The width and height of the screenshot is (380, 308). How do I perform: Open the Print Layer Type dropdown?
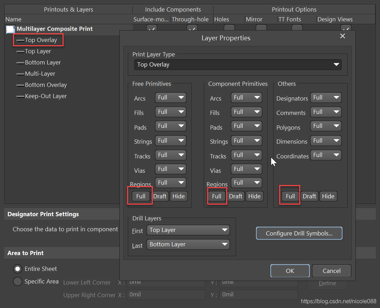pyautogui.click(x=238, y=65)
